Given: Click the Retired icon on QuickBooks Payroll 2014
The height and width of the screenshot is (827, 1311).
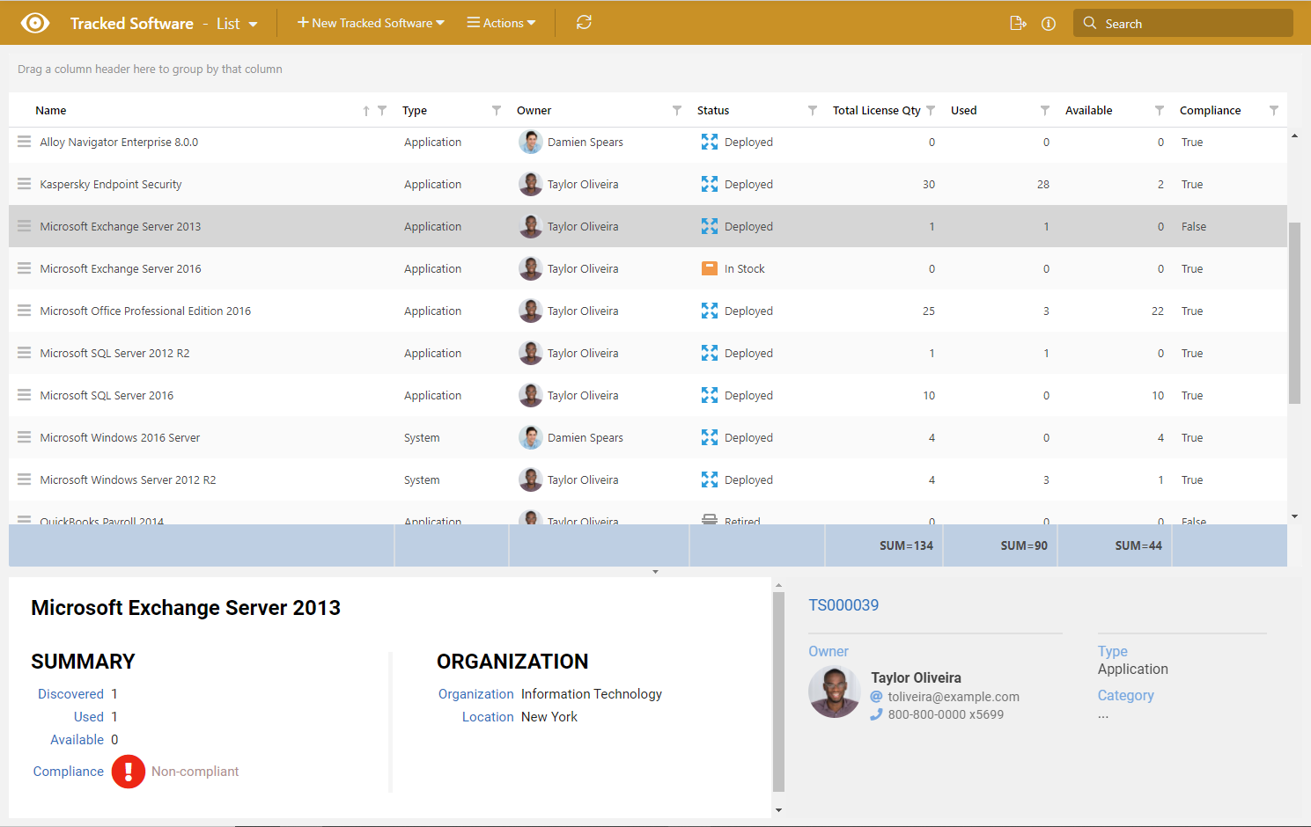Looking at the screenshot, I should (x=710, y=520).
